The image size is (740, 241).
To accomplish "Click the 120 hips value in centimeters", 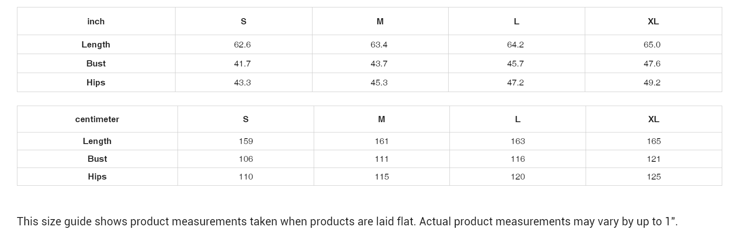I will point(518,177).
